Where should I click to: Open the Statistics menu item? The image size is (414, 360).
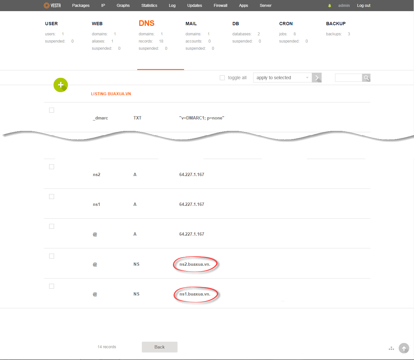pos(149,6)
